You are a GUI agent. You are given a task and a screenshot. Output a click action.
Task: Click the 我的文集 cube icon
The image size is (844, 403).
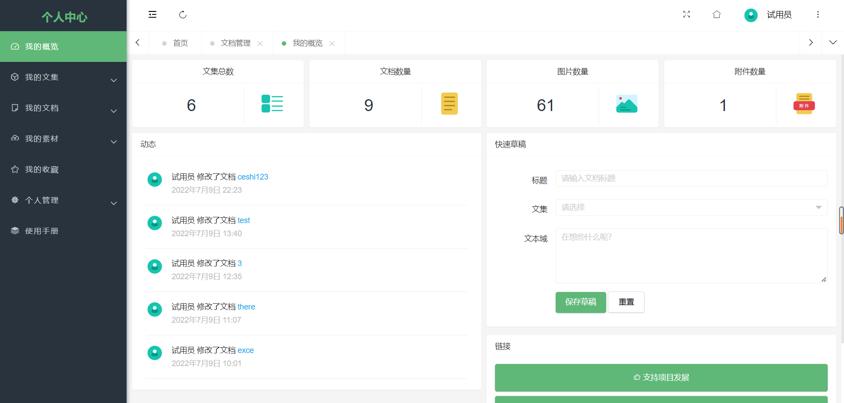[15, 77]
